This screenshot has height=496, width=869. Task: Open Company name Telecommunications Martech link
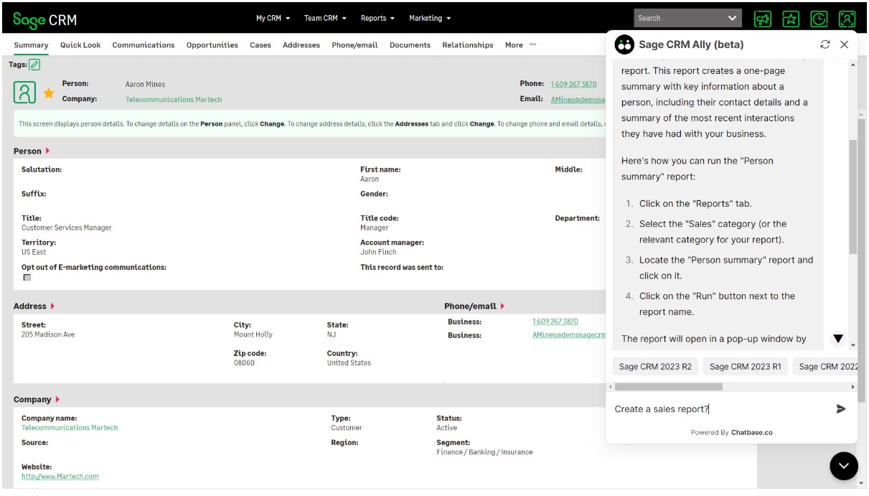(70, 428)
